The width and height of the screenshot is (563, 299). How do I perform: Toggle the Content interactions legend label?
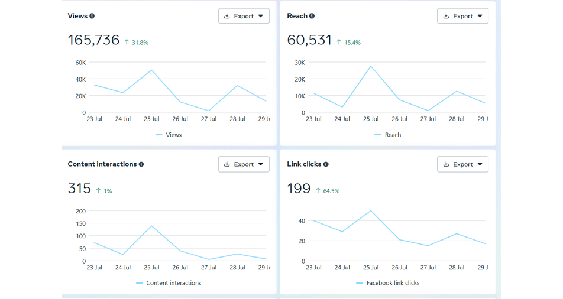click(x=173, y=283)
